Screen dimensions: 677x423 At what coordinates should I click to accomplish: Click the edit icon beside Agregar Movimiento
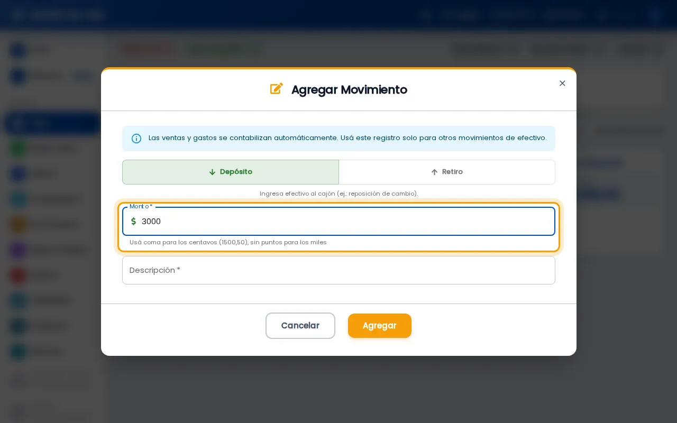pyautogui.click(x=277, y=89)
